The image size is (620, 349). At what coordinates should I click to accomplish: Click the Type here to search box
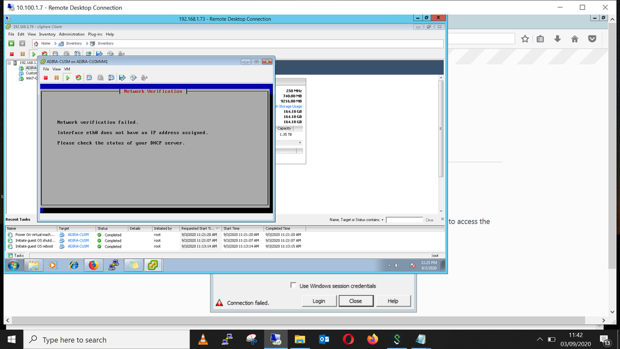pyautogui.click(x=107, y=340)
